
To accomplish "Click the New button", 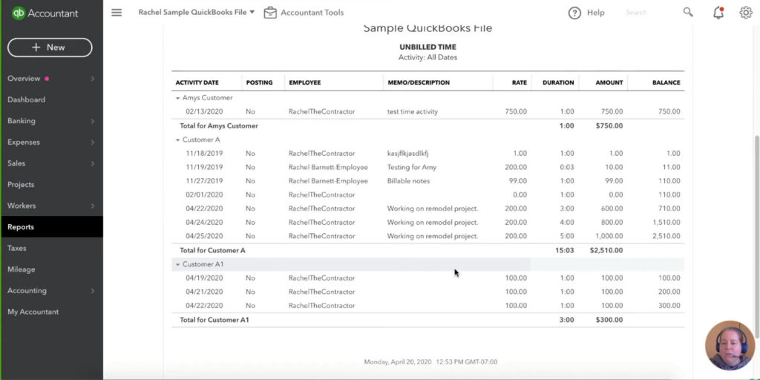I will click(50, 47).
